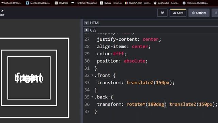218x123 pixels.
Task: Open Mozilla Developer bookmark
Action: [x=38, y=3]
